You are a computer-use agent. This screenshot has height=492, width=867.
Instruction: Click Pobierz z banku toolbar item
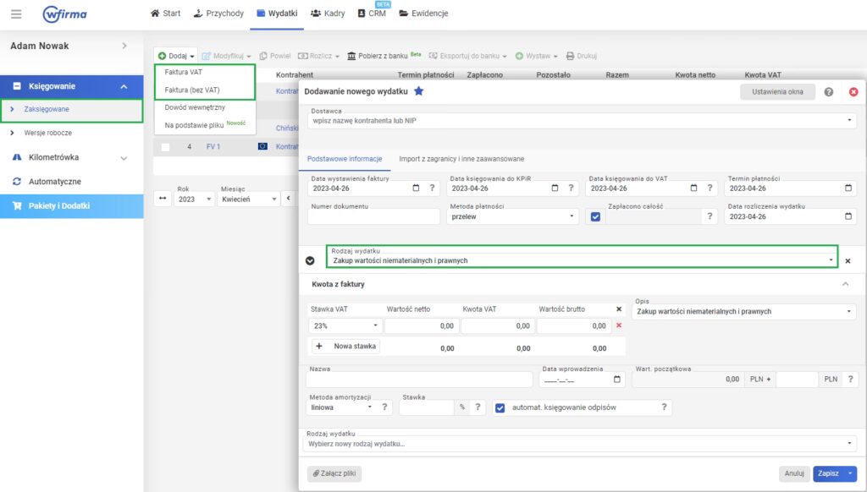tap(384, 56)
